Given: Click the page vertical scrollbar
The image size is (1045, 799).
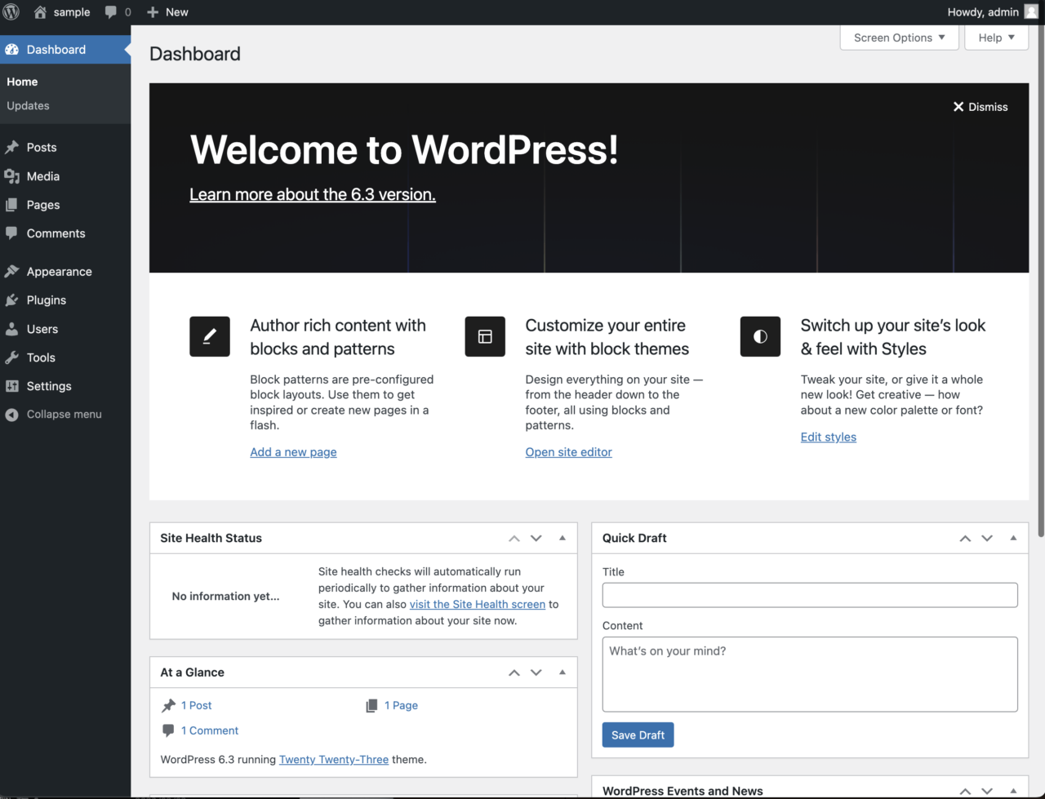Looking at the screenshot, I should (1041, 282).
